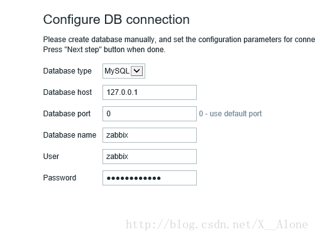The image size is (315, 237).
Task: Select the Database name field containing zabbix
Action: (150, 135)
